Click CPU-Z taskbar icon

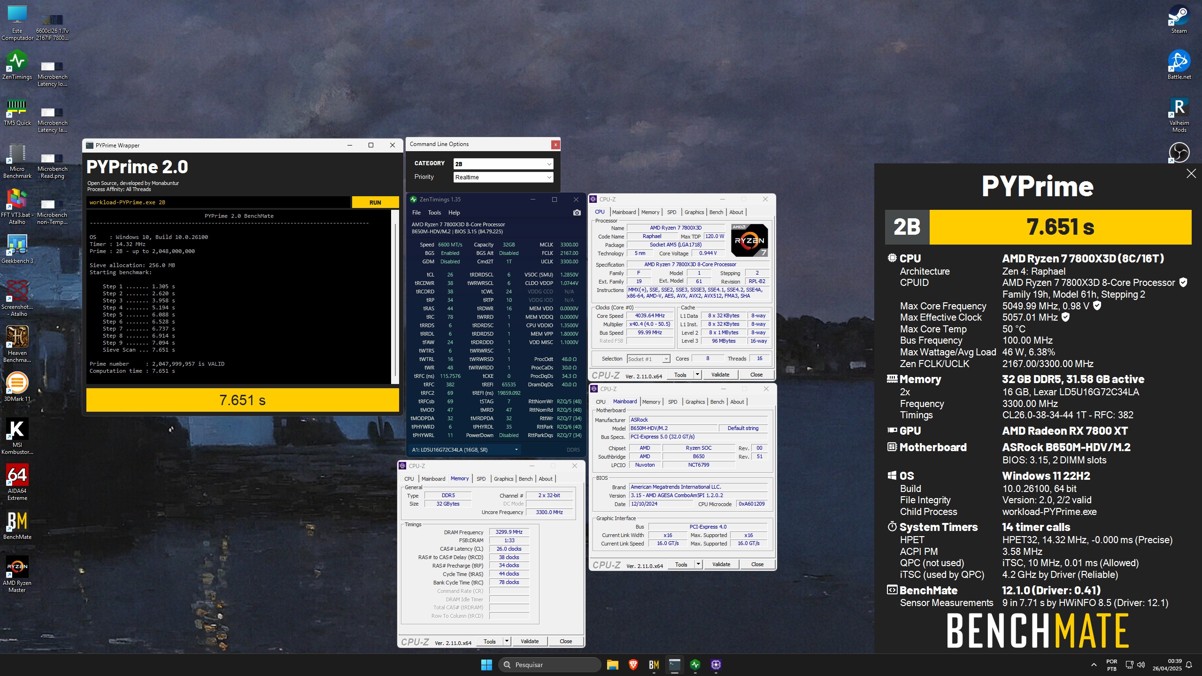pyautogui.click(x=716, y=665)
